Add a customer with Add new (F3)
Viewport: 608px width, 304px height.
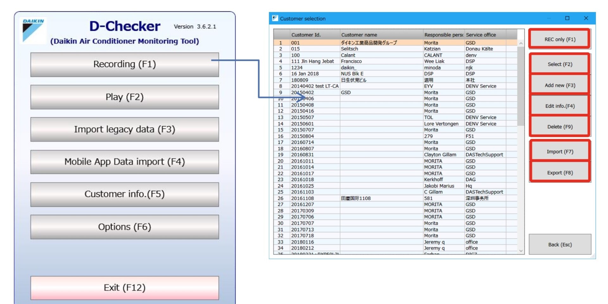point(560,85)
